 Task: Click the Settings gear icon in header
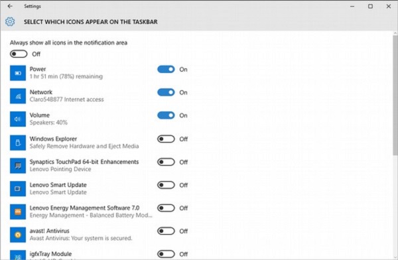[10, 22]
